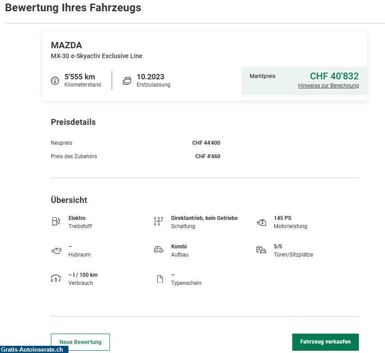Click Direktantrieb, kein Getriebe text

[204, 218]
